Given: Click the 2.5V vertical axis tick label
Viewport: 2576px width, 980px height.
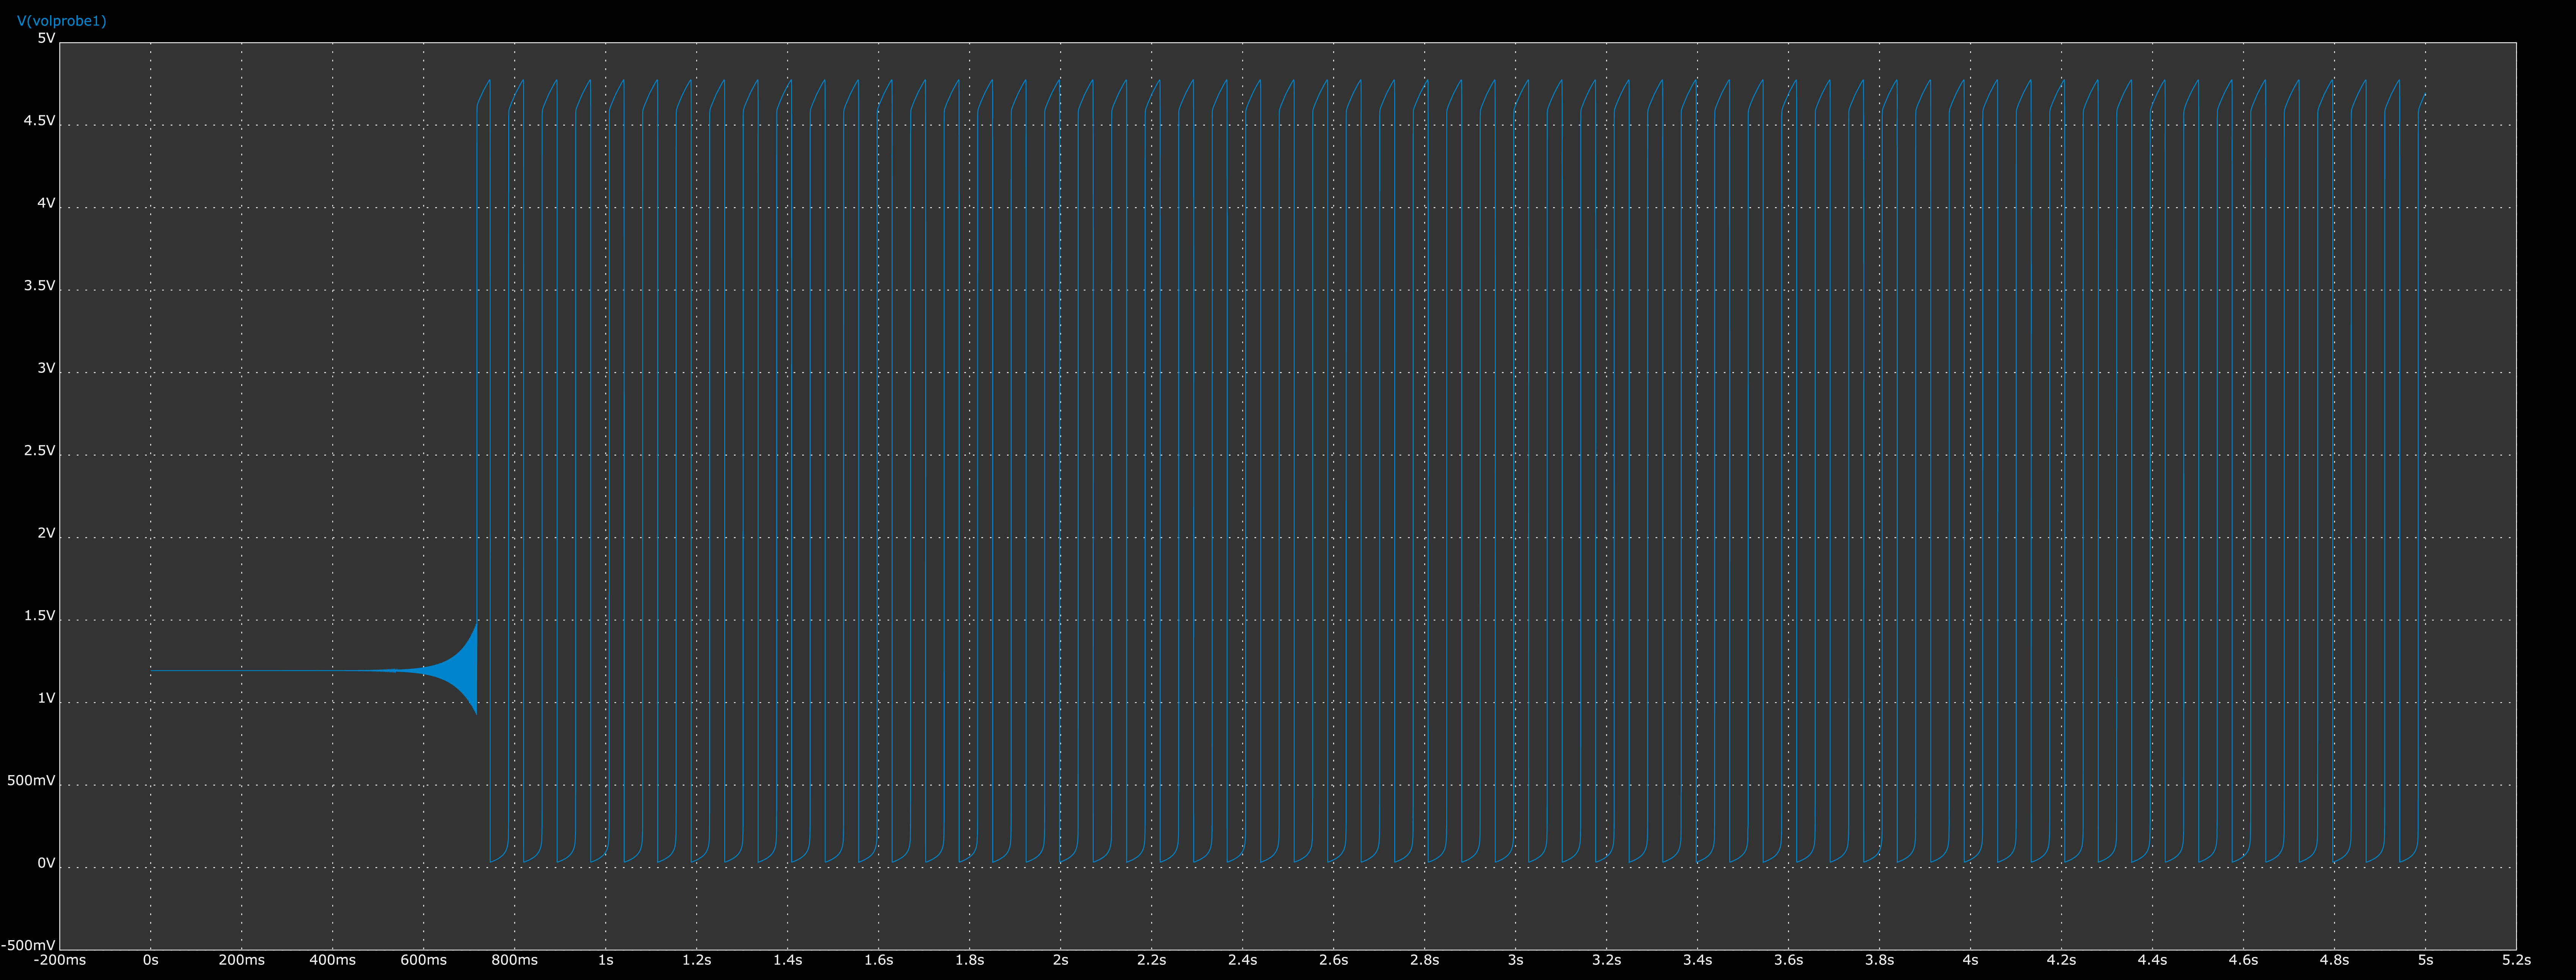Looking at the screenshot, I should [39, 451].
